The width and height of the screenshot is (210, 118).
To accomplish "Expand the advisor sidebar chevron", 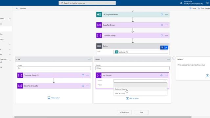I will [x=10, y=61].
